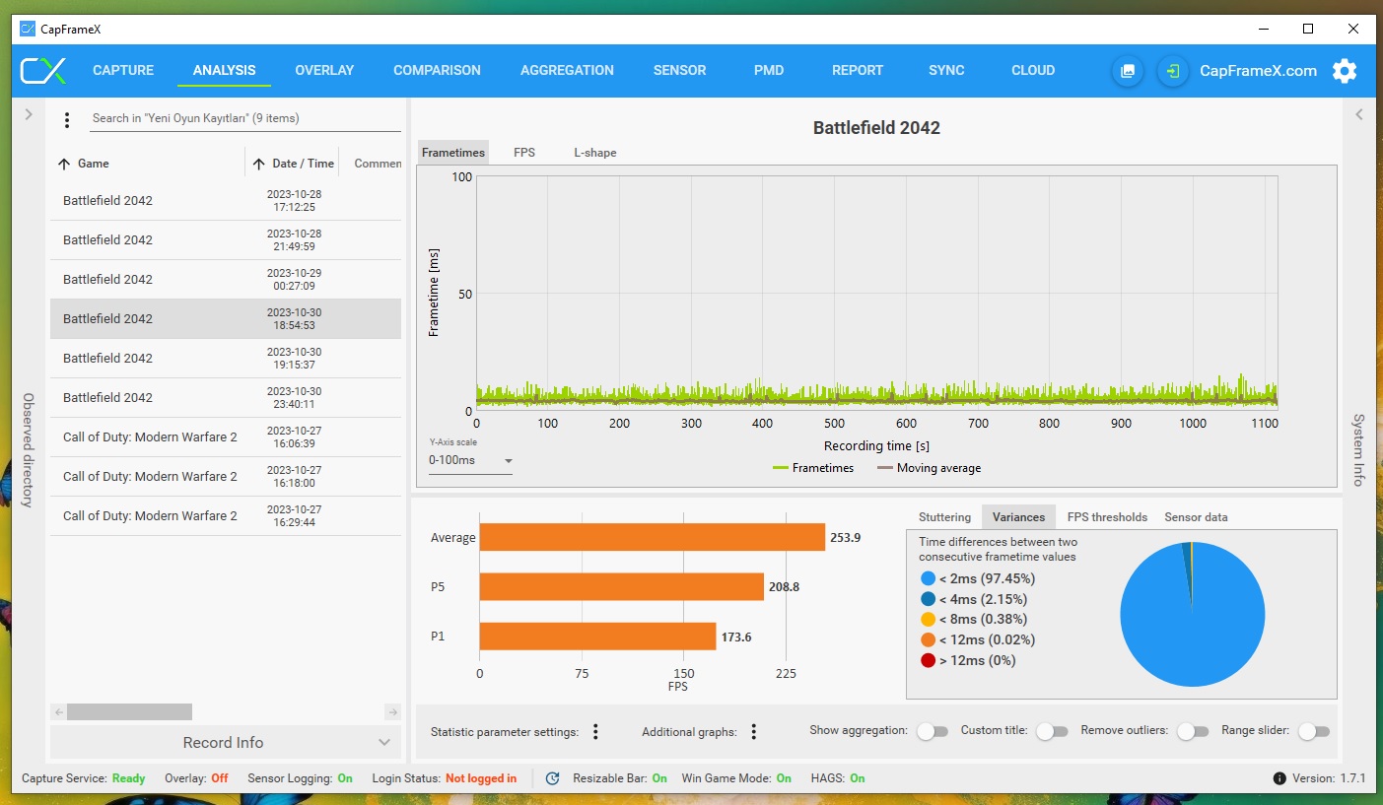The width and height of the screenshot is (1383, 805).
Task: Select Modern Warfare 2 record at 16:29:44
Action: click(x=226, y=516)
